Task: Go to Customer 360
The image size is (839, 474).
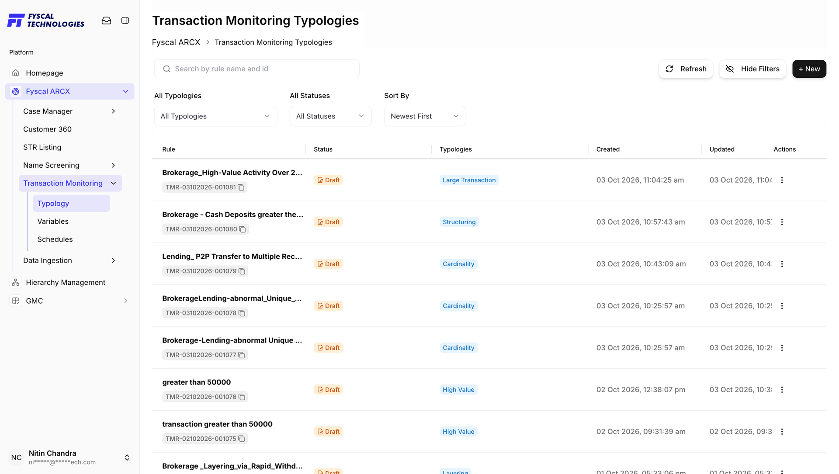Action: pyautogui.click(x=47, y=129)
